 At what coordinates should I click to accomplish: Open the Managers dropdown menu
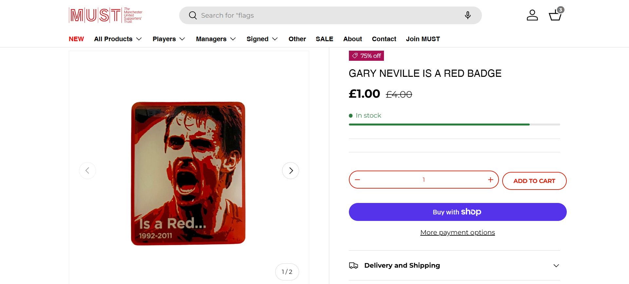tap(216, 39)
